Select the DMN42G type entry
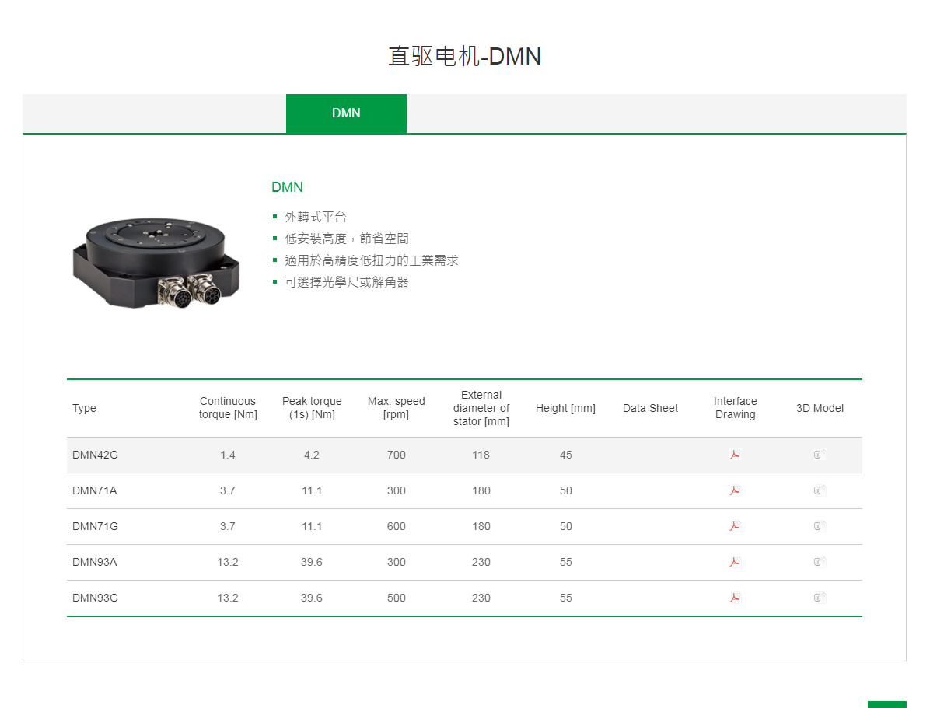The image size is (930, 708). 94,455
